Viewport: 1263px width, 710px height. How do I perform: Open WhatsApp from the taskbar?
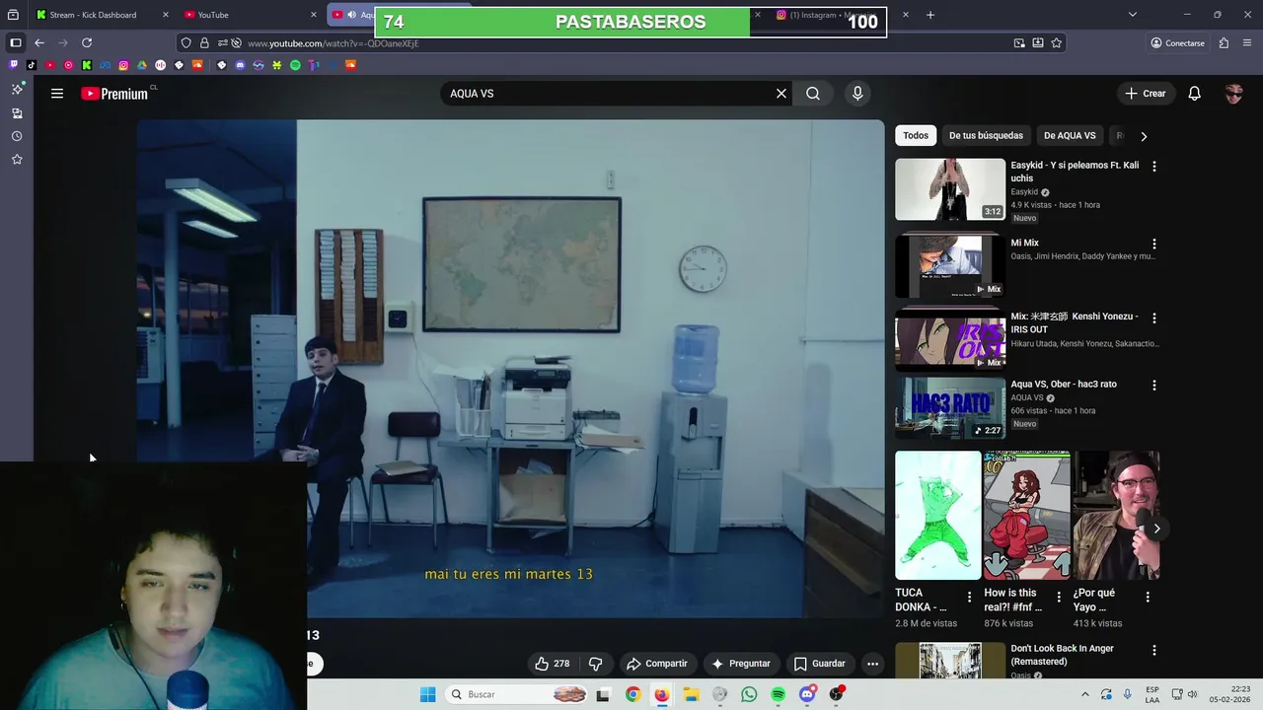pos(749,694)
